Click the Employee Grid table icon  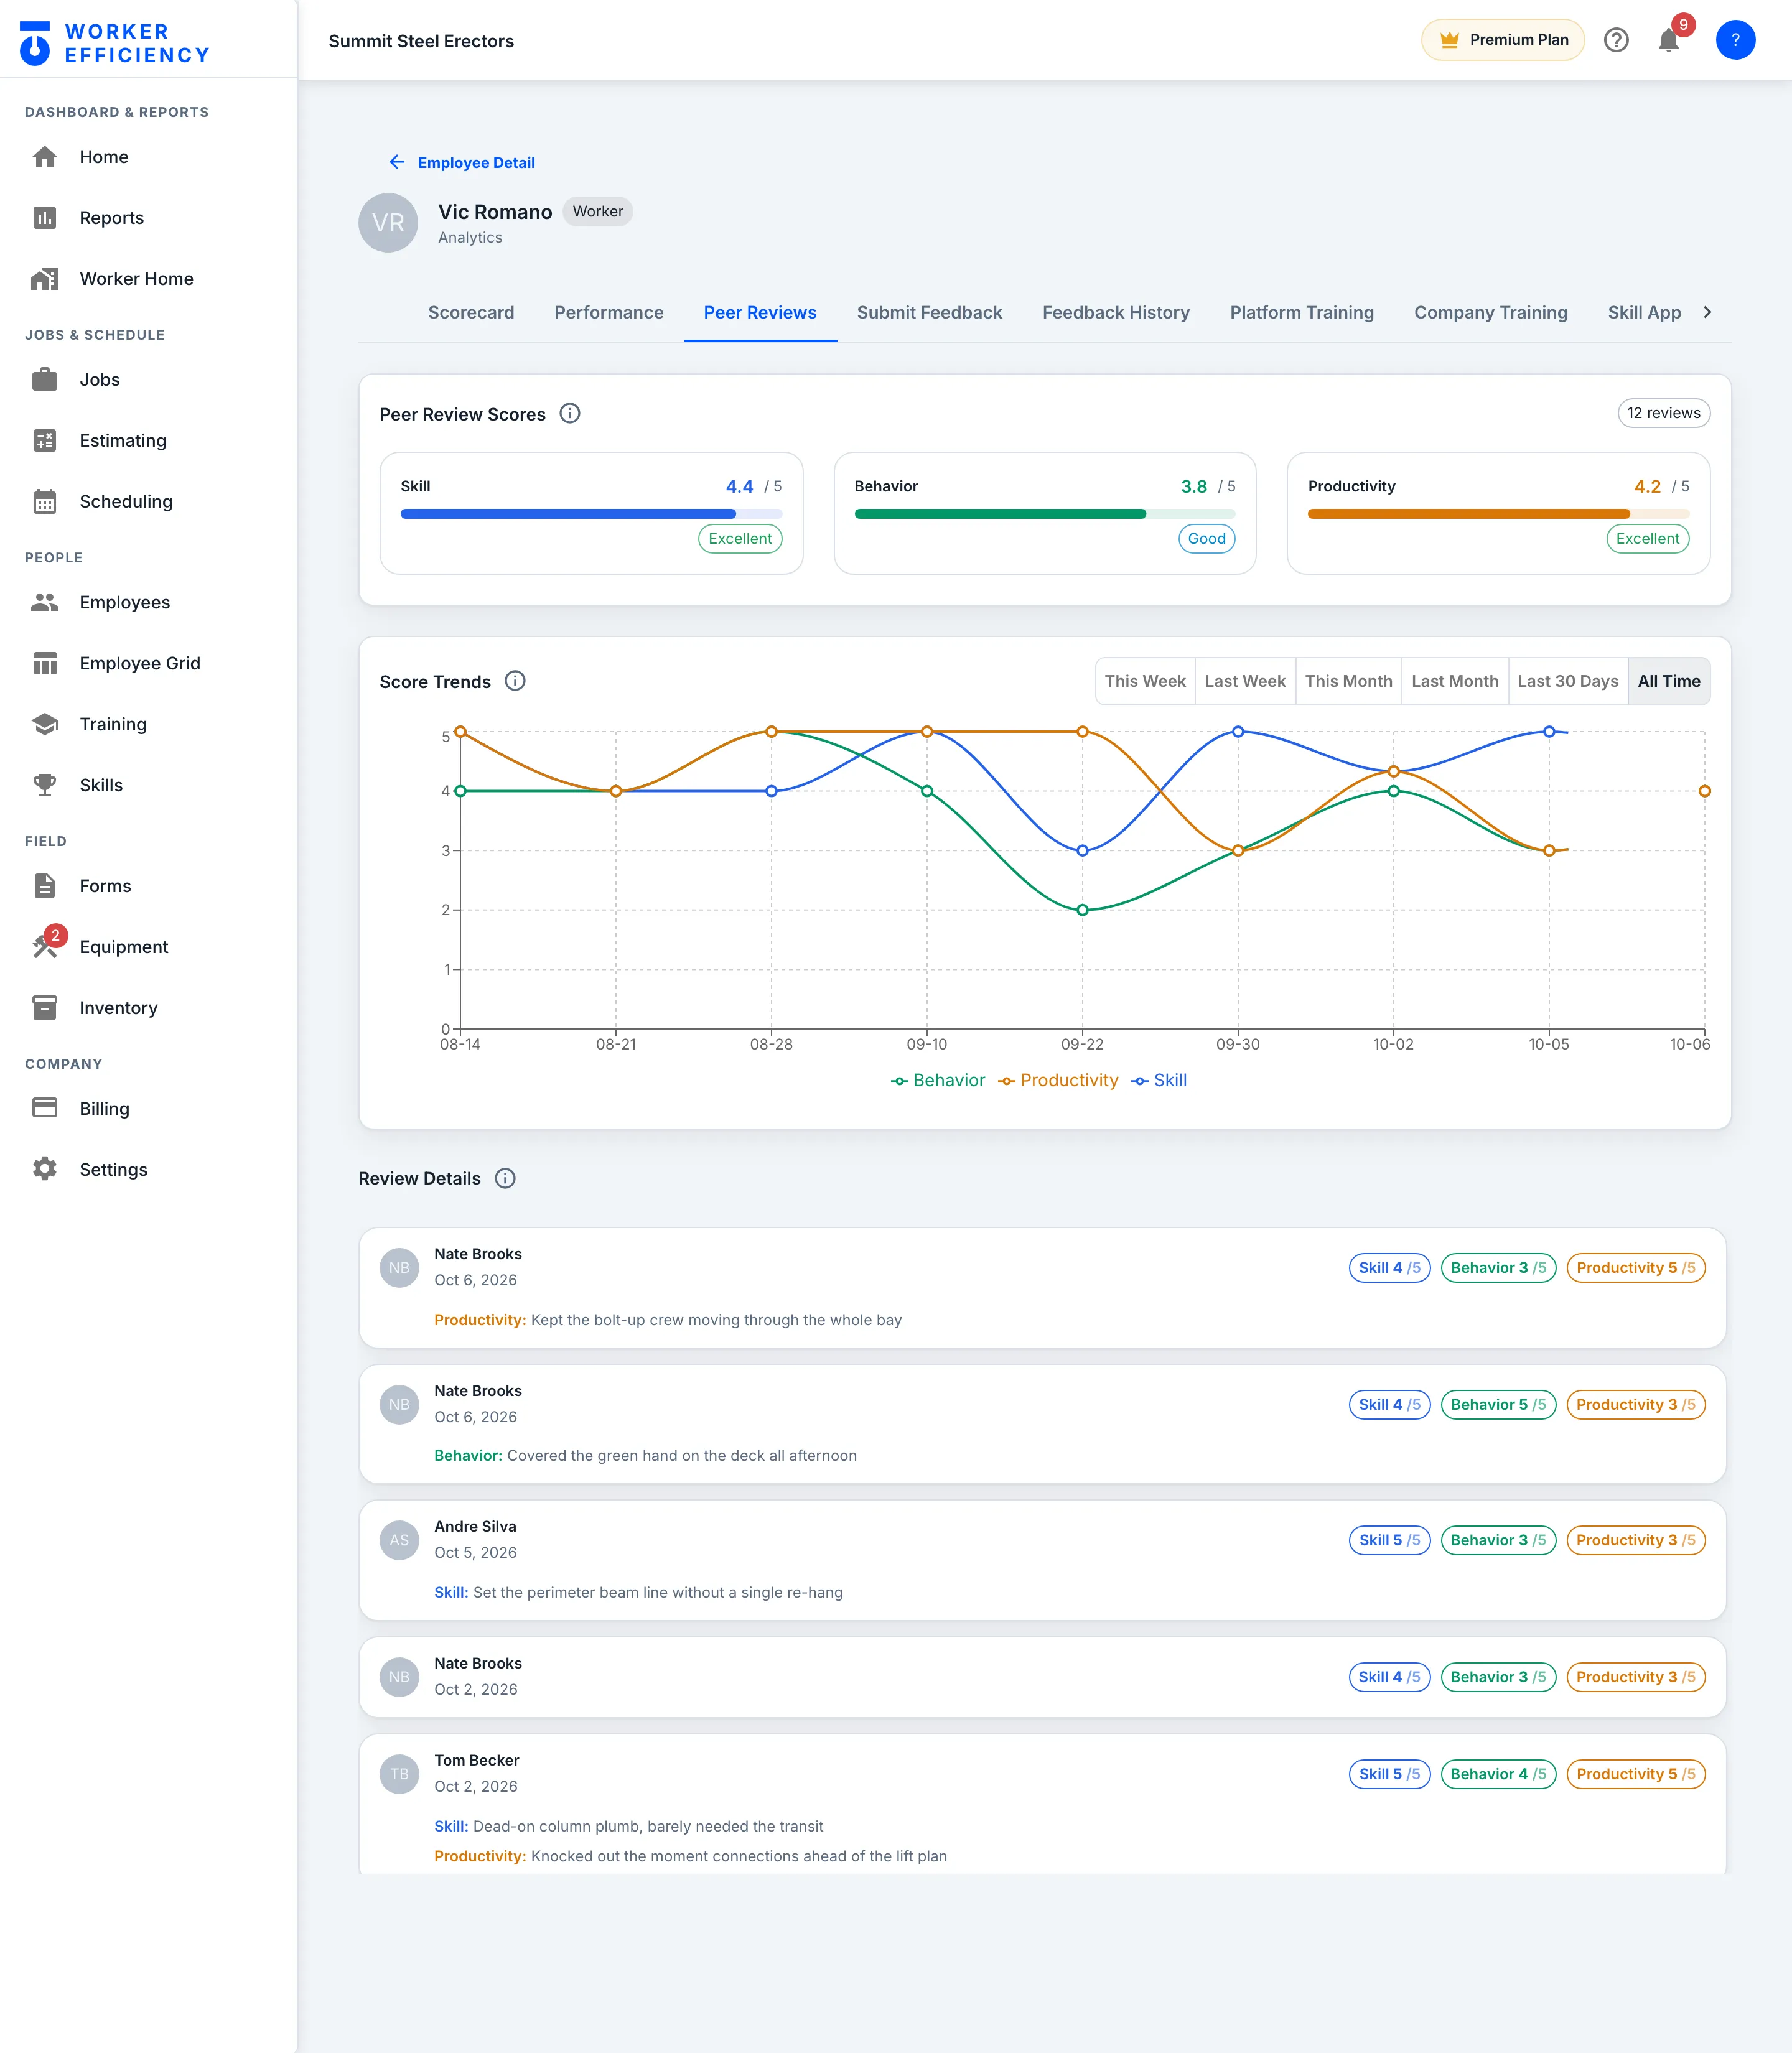[x=44, y=664]
